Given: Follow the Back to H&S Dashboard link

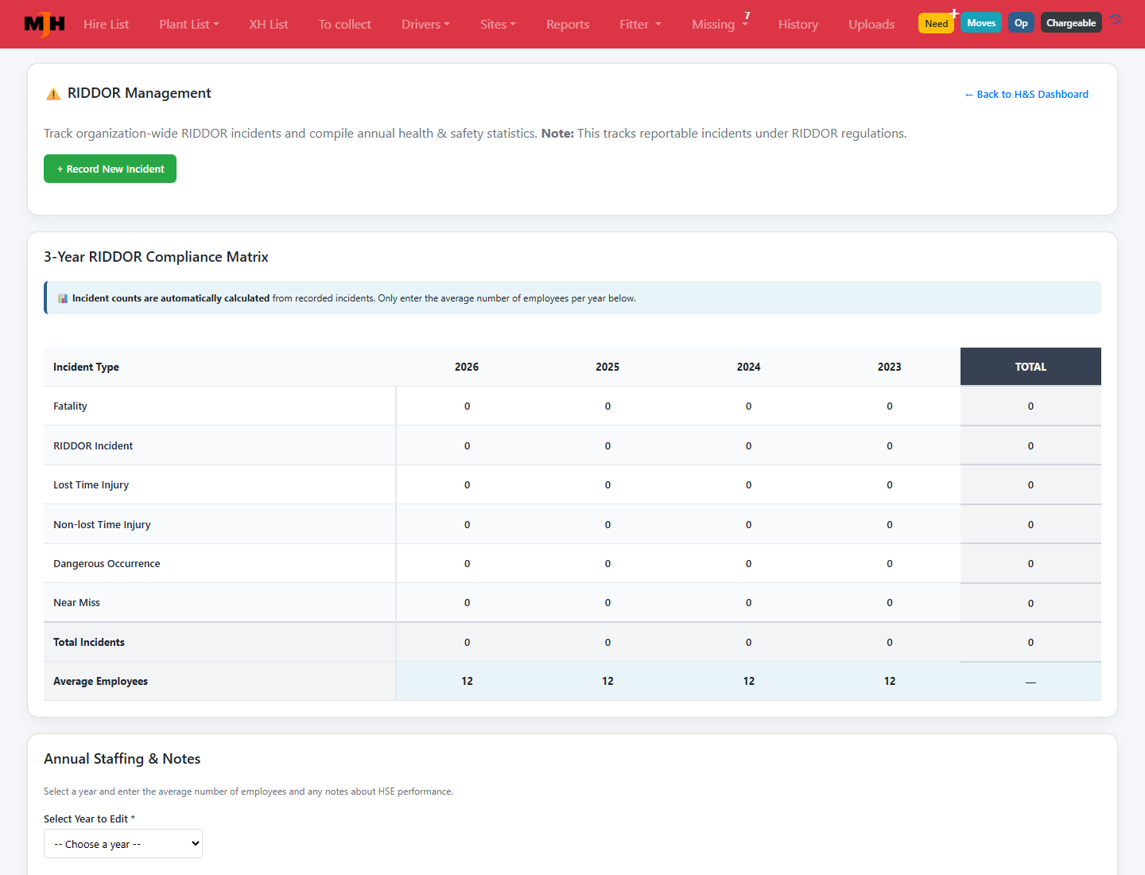Looking at the screenshot, I should (1026, 94).
